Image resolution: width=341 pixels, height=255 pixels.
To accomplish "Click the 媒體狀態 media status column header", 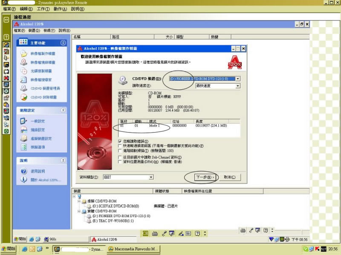I will point(167,191).
